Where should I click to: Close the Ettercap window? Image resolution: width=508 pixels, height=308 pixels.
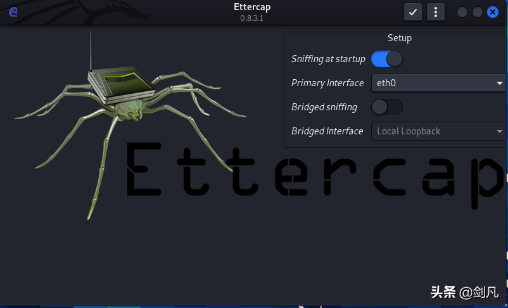pos(493,12)
